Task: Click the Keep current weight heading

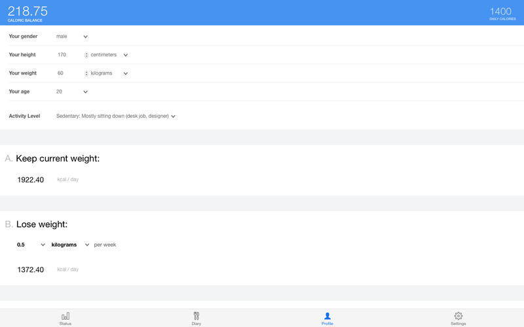Action: coord(58,159)
